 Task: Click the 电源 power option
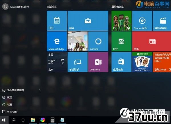(x=7, y=105)
